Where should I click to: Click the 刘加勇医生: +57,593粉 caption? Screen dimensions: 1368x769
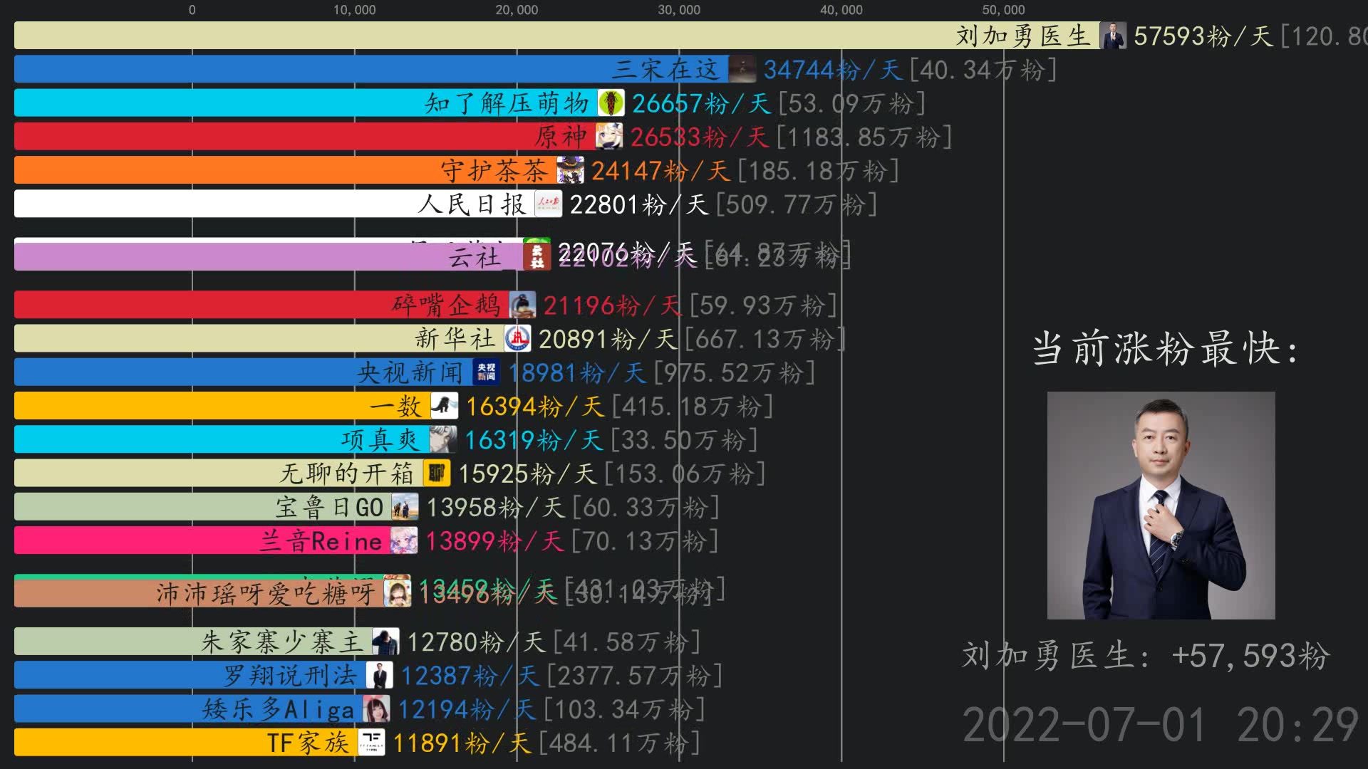(x=1146, y=655)
